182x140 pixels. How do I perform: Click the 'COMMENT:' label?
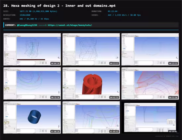pyautogui.click(x=10, y=25)
